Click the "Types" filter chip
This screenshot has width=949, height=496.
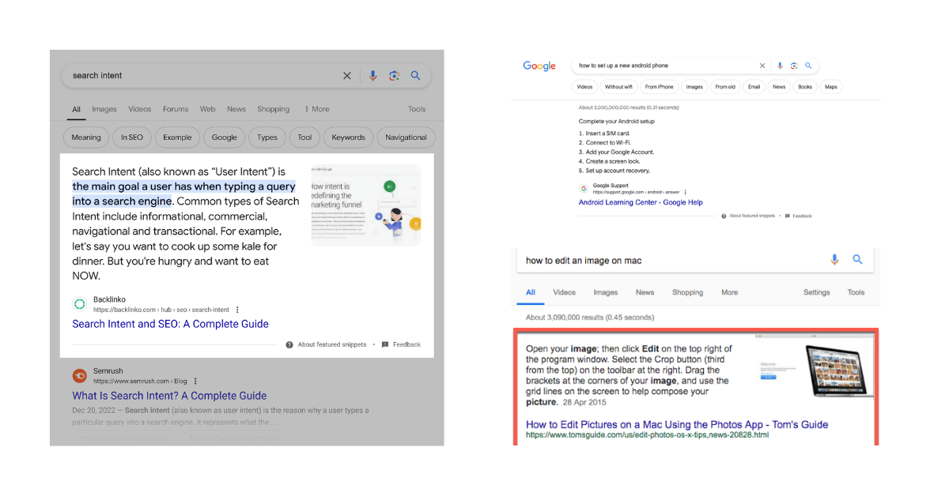(x=267, y=137)
